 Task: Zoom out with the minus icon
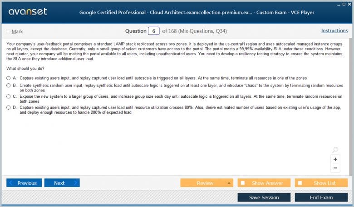click(335, 168)
